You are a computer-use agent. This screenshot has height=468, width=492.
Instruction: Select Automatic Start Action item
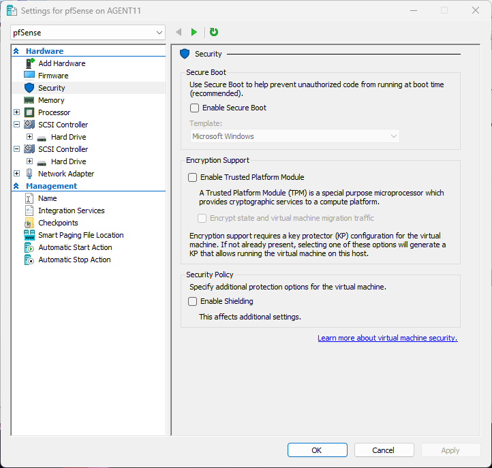point(75,247)
